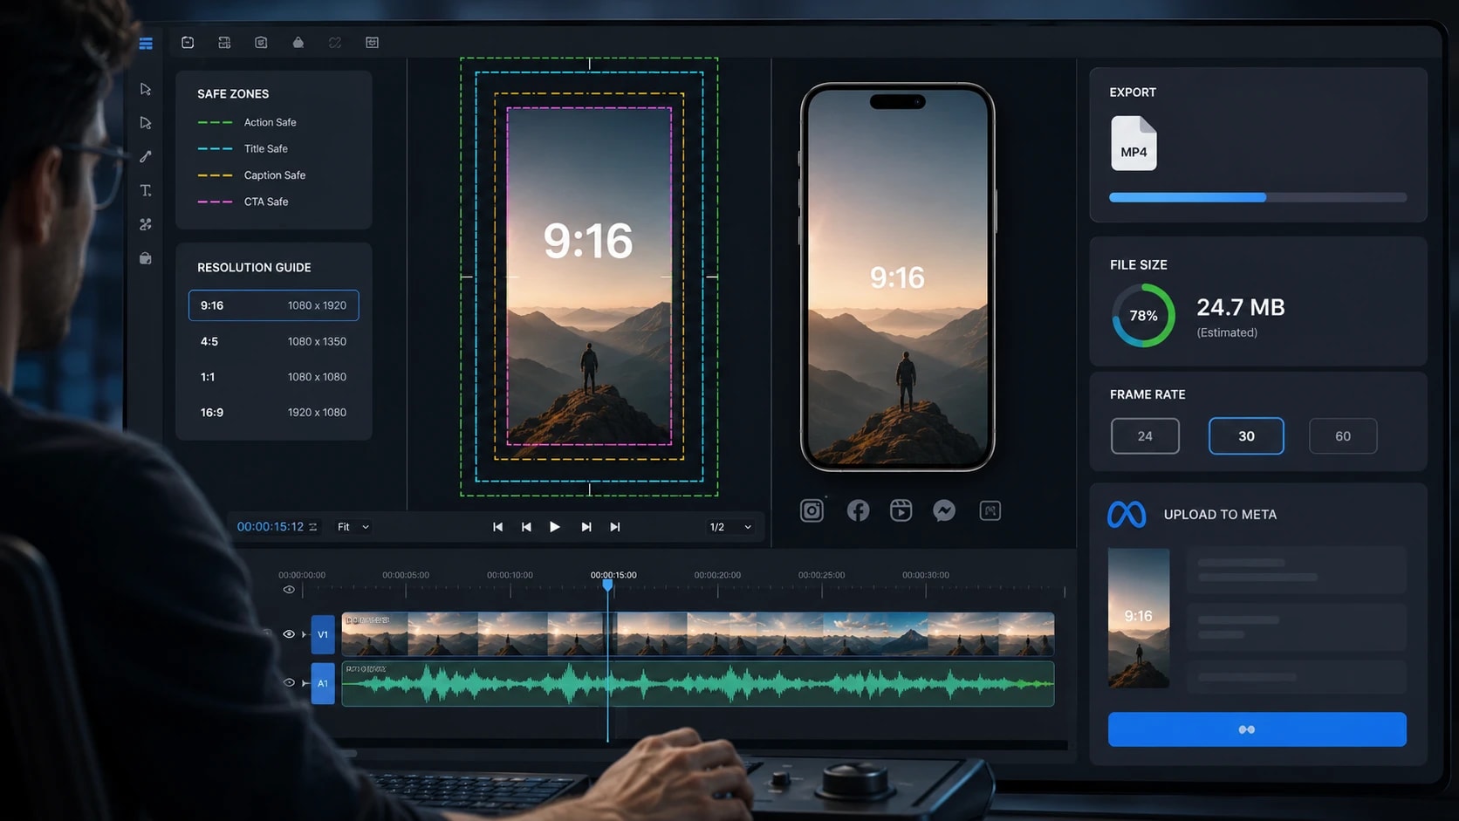Click the timecode settings icon beside 00:00:15:12
Image resolution: width=1459 pixels, height=821 pixels.
tap(313, 527)
